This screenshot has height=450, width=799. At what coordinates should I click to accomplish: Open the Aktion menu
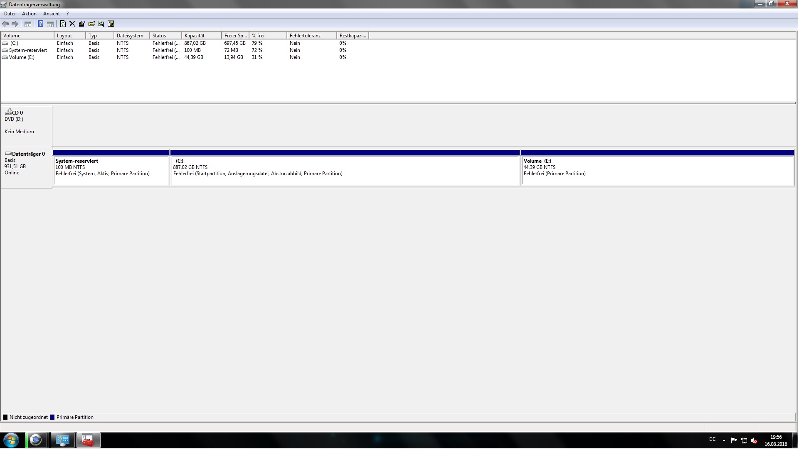(x=29, y=14)
